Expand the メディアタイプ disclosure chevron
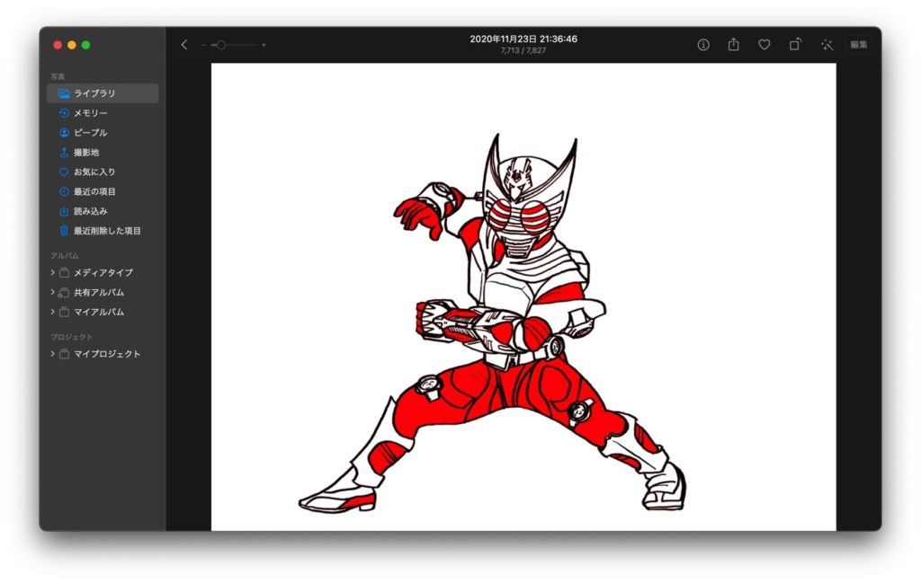Viewport: 921px width, 583px height. [52, 273]
